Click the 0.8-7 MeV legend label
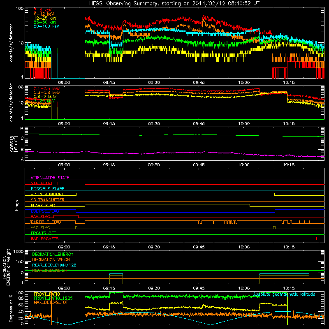The height and width of the screenshot is (329, 329). click(x=45, y=97)
